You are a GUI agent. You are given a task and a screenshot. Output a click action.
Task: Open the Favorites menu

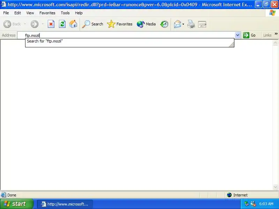click(47, 13)
